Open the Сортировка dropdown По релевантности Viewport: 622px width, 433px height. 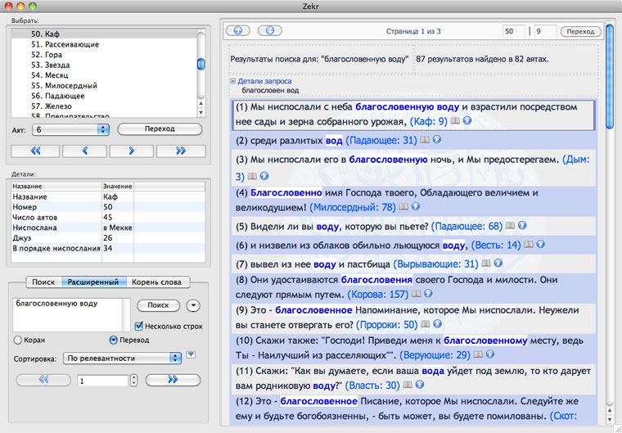[x=122, y=359]
